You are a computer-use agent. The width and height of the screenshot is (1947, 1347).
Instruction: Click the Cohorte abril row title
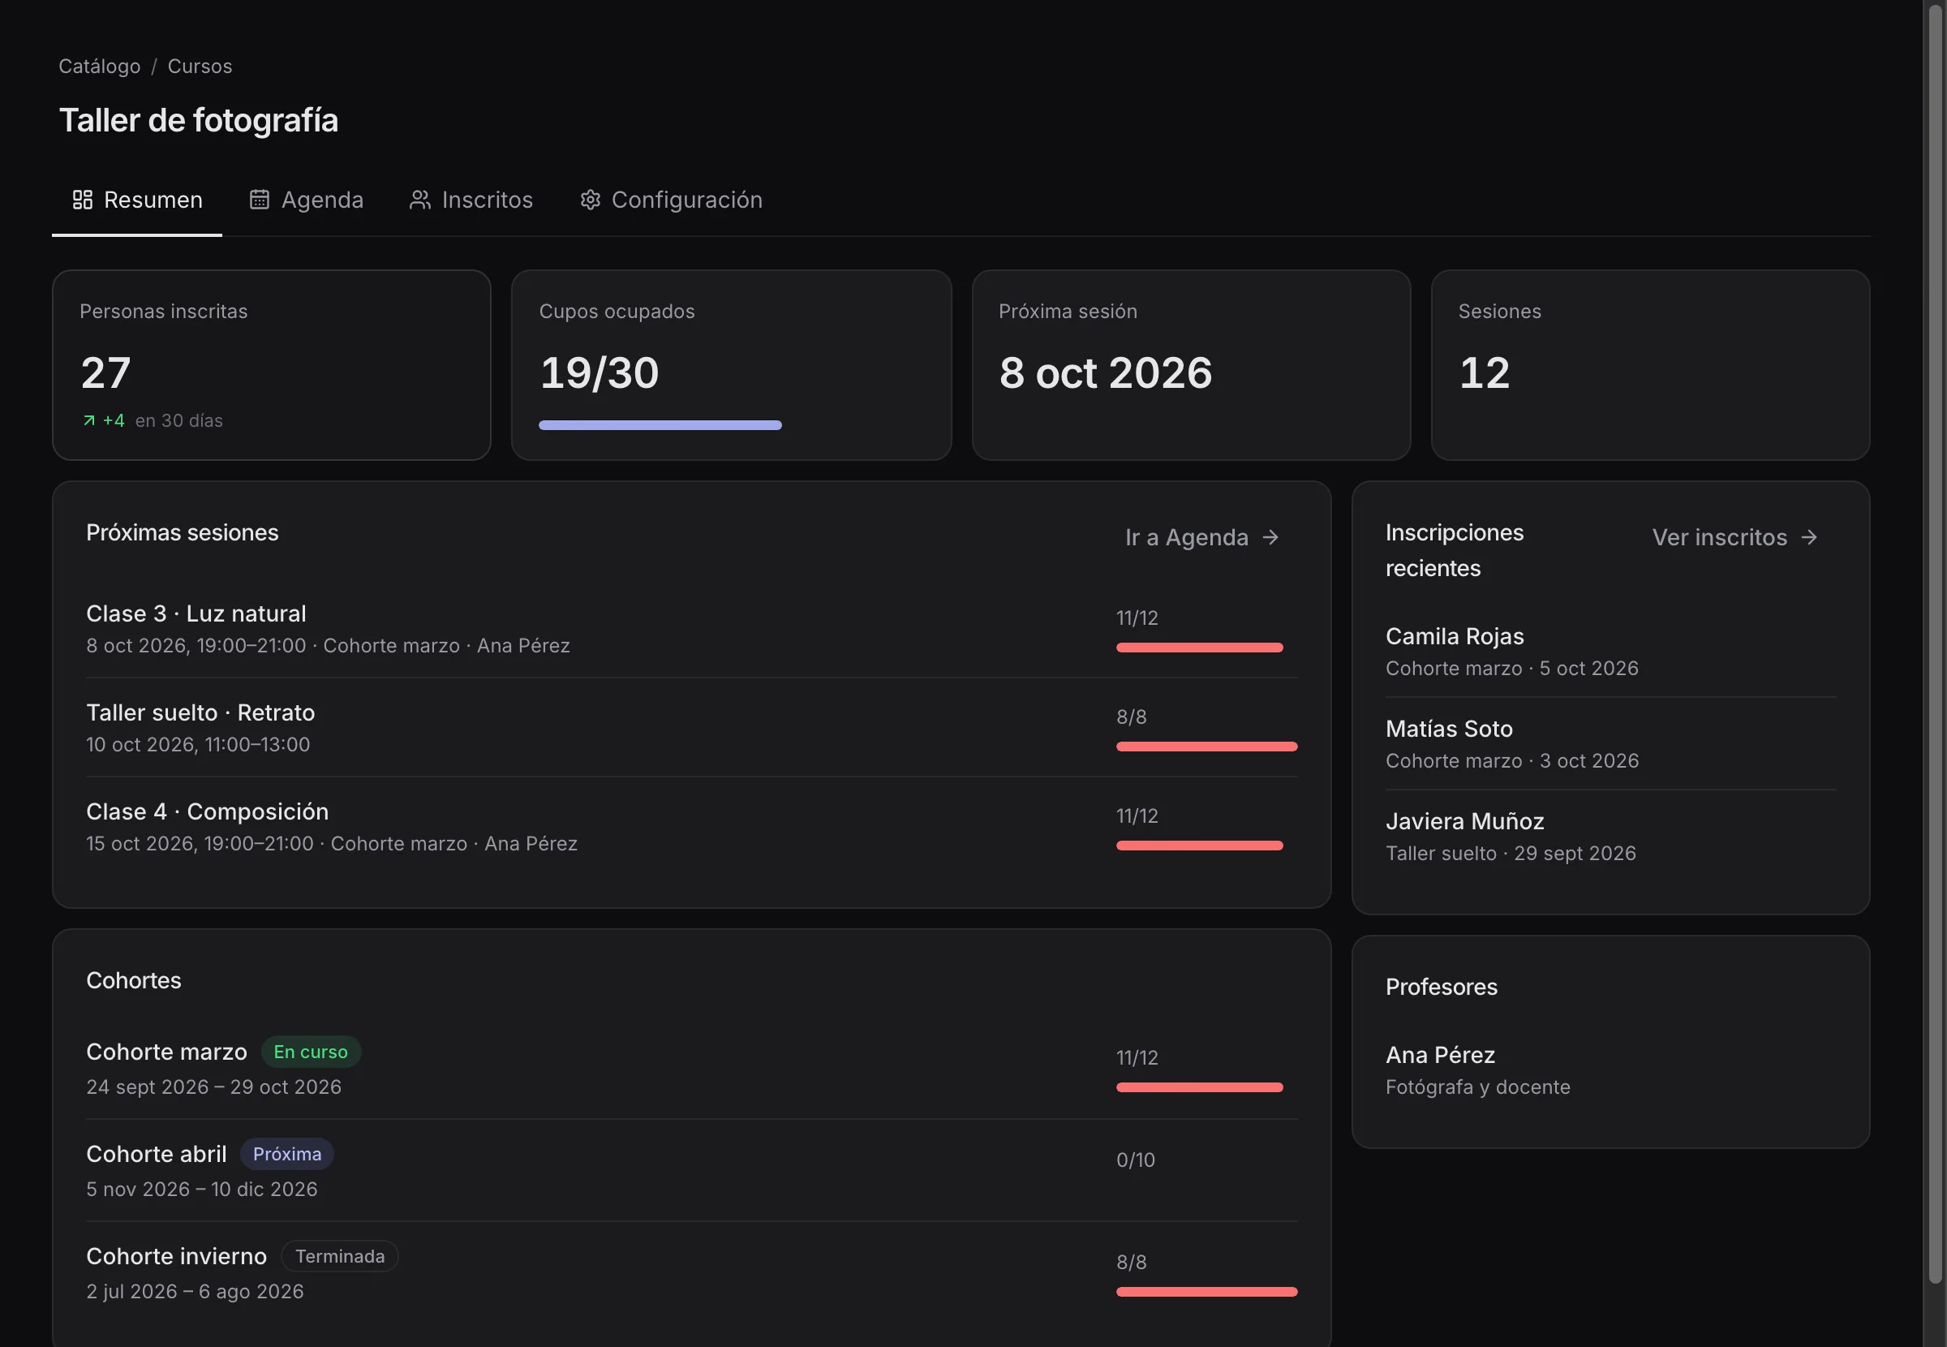point(157,1155)
